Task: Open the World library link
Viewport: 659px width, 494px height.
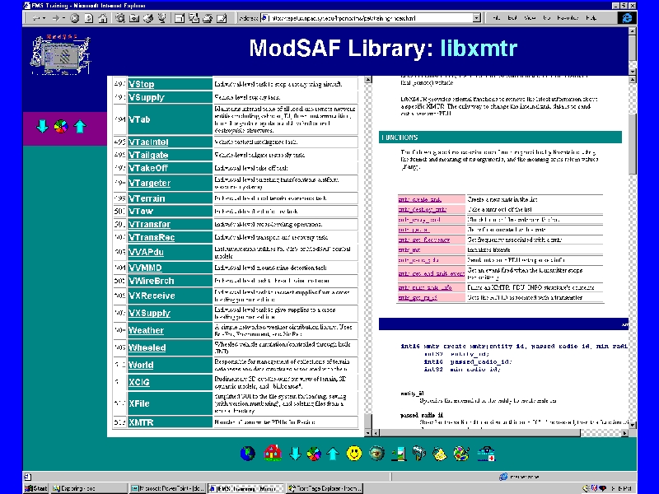Action: [x=141, y=365]
